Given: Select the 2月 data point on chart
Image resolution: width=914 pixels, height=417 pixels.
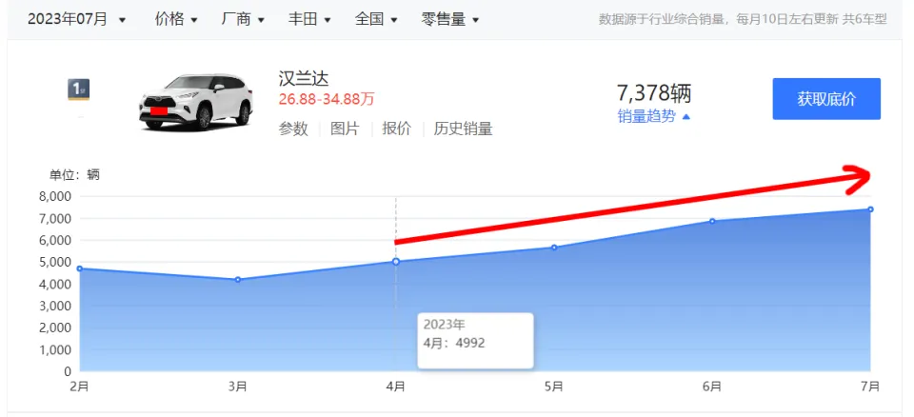Looking at the screenshot, I should pyautogui.click(x=79, y=268).
